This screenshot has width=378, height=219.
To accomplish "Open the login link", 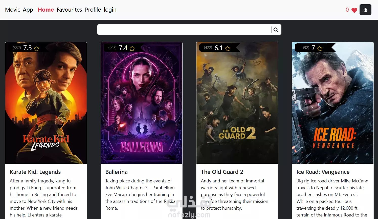I will 110,10.
